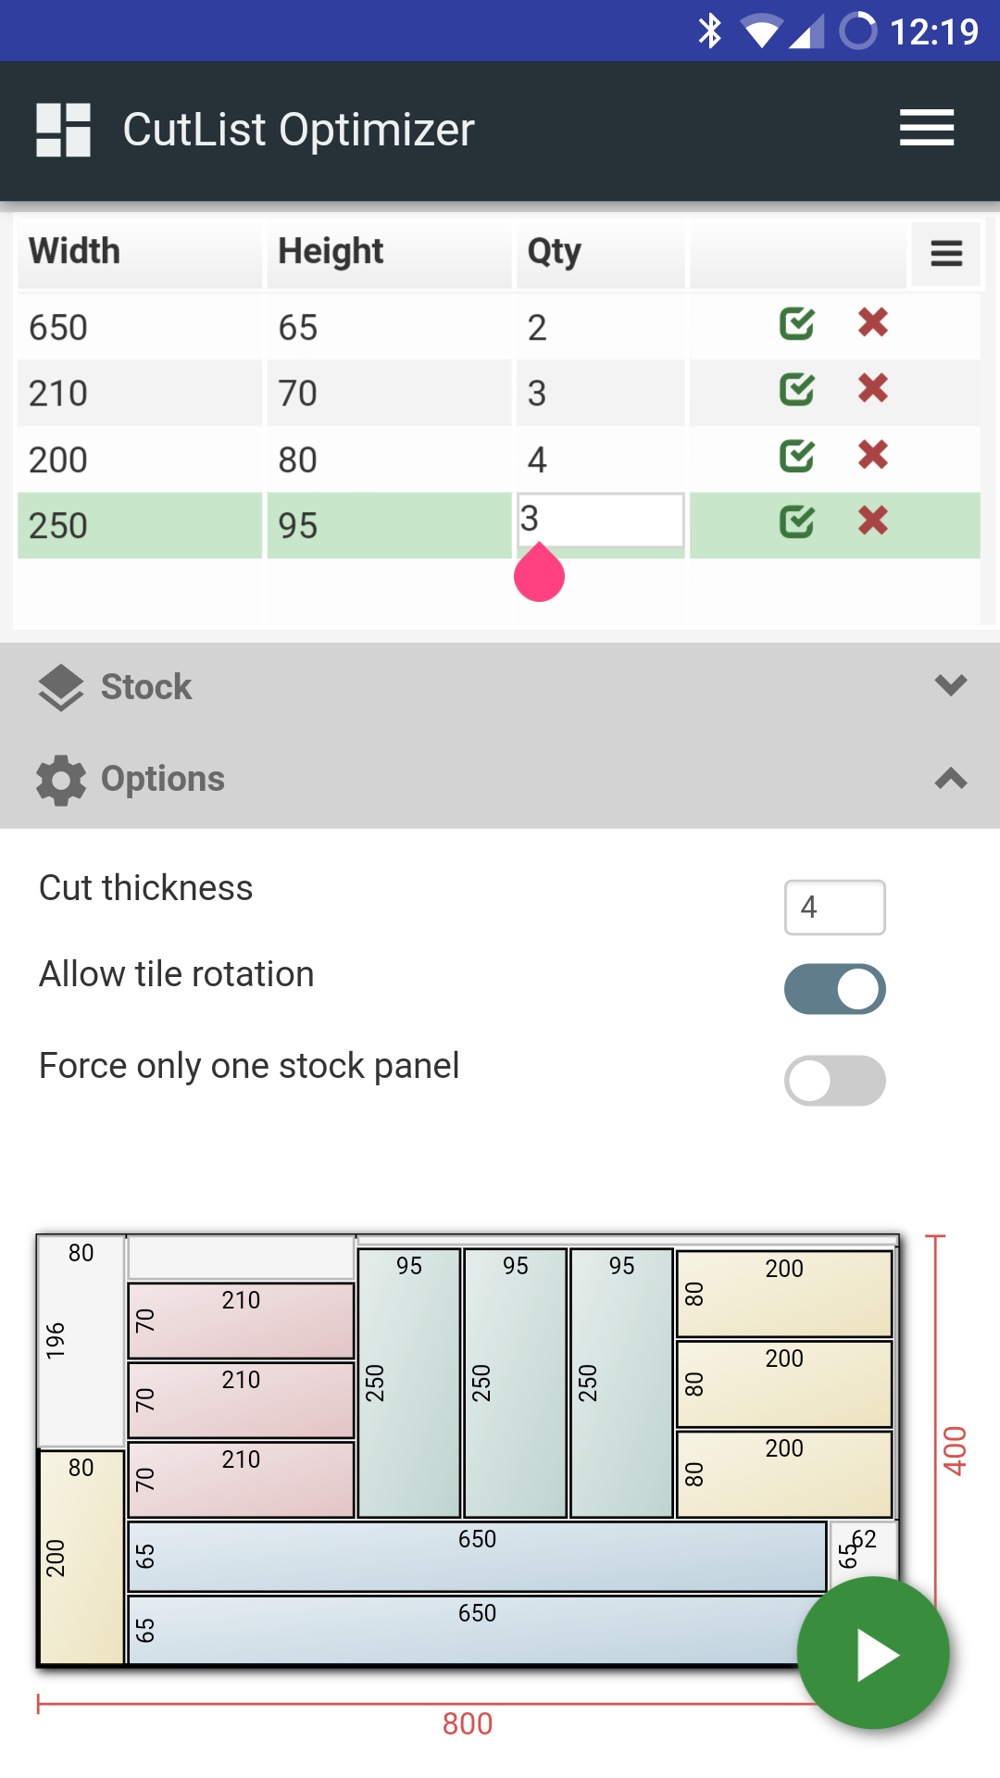Tap the first 650 x 65 diagram tile
The width and height of the screenshot is (1000, 1778).
coord(477,1556)
